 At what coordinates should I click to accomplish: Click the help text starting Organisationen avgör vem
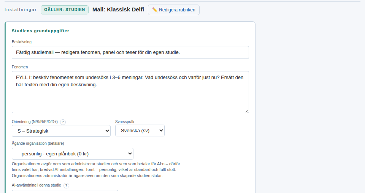click(x=96, y=169)
